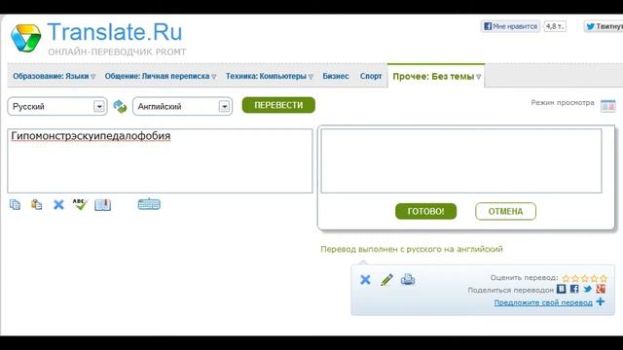The width and height of the screenshot is (623, 350).
Task: Expand Прочее: Без темы topic arrow
Action: tap(478, 77)
